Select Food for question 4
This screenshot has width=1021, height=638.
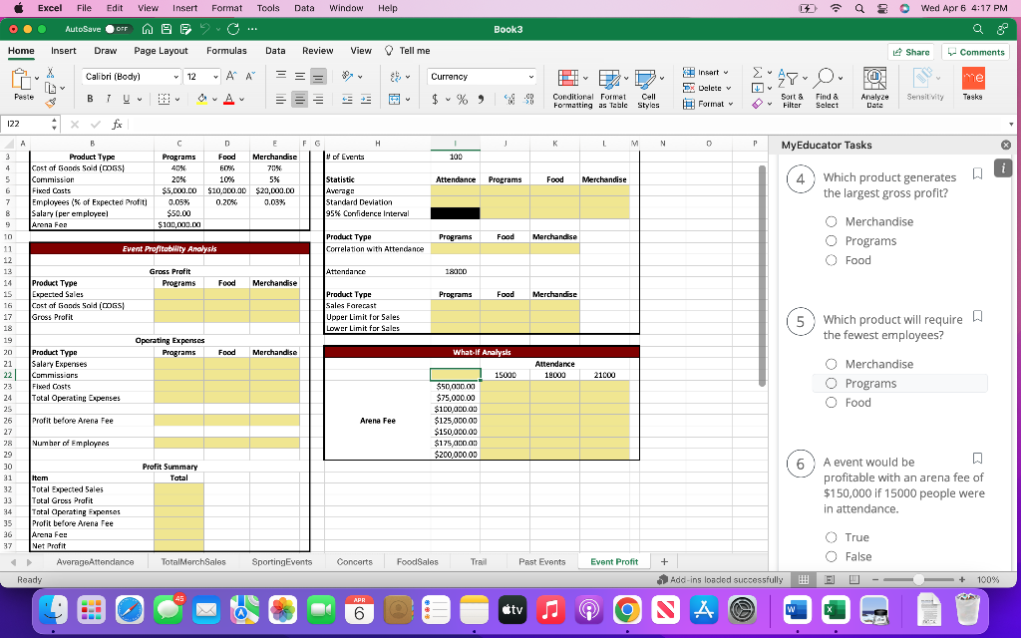(831, 260)
